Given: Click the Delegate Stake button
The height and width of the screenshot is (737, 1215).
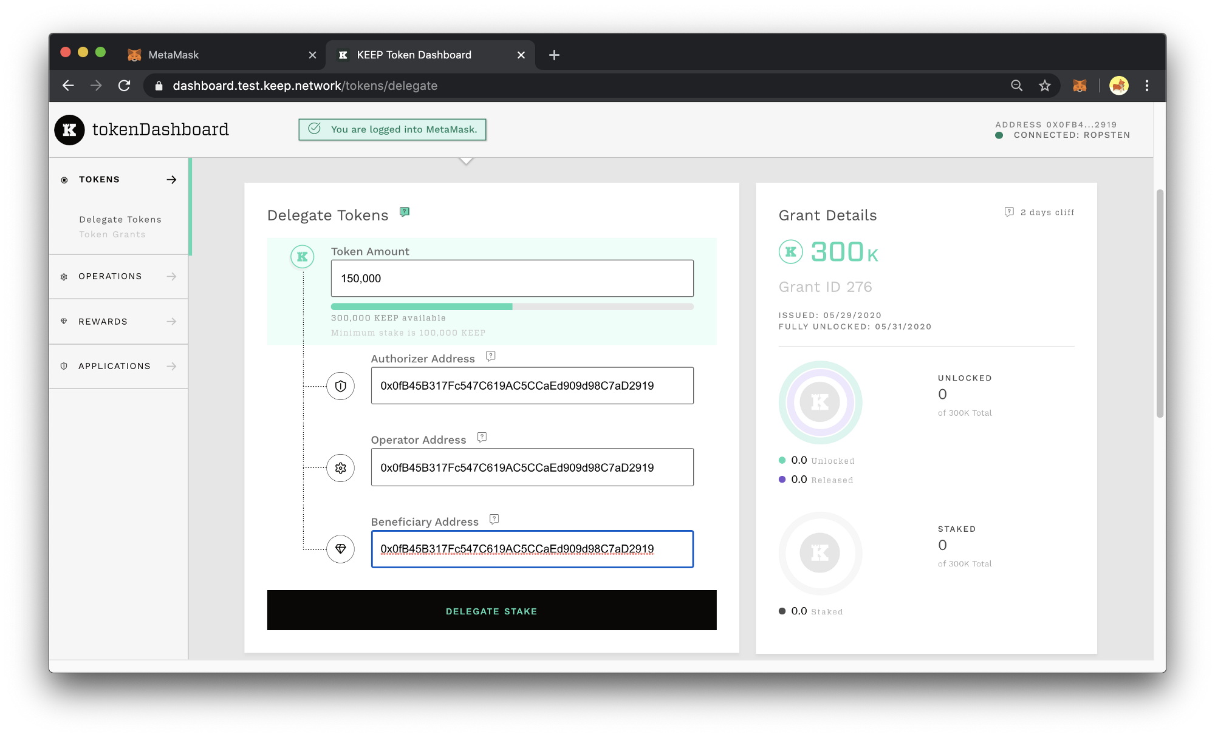Looking at the screenshot, I should tap(492, 610).
